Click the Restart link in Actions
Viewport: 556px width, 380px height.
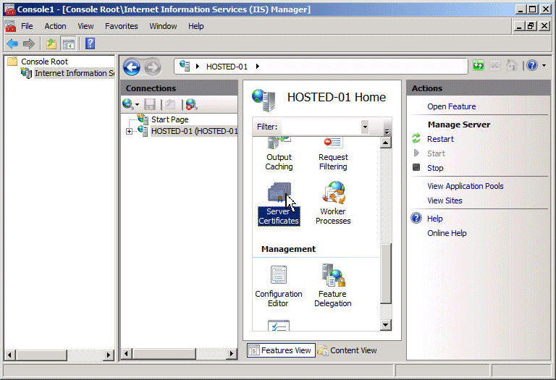[440, 139]
